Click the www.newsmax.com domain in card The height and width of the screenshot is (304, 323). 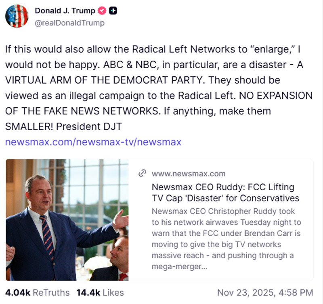click(189, 174)
